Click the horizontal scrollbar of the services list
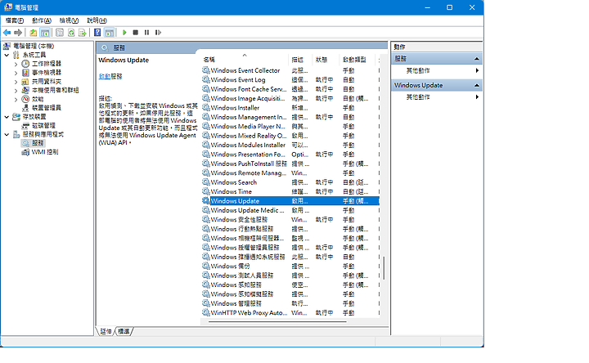Image resolution: width=589 pixels, height=363 pixels. 277,321
